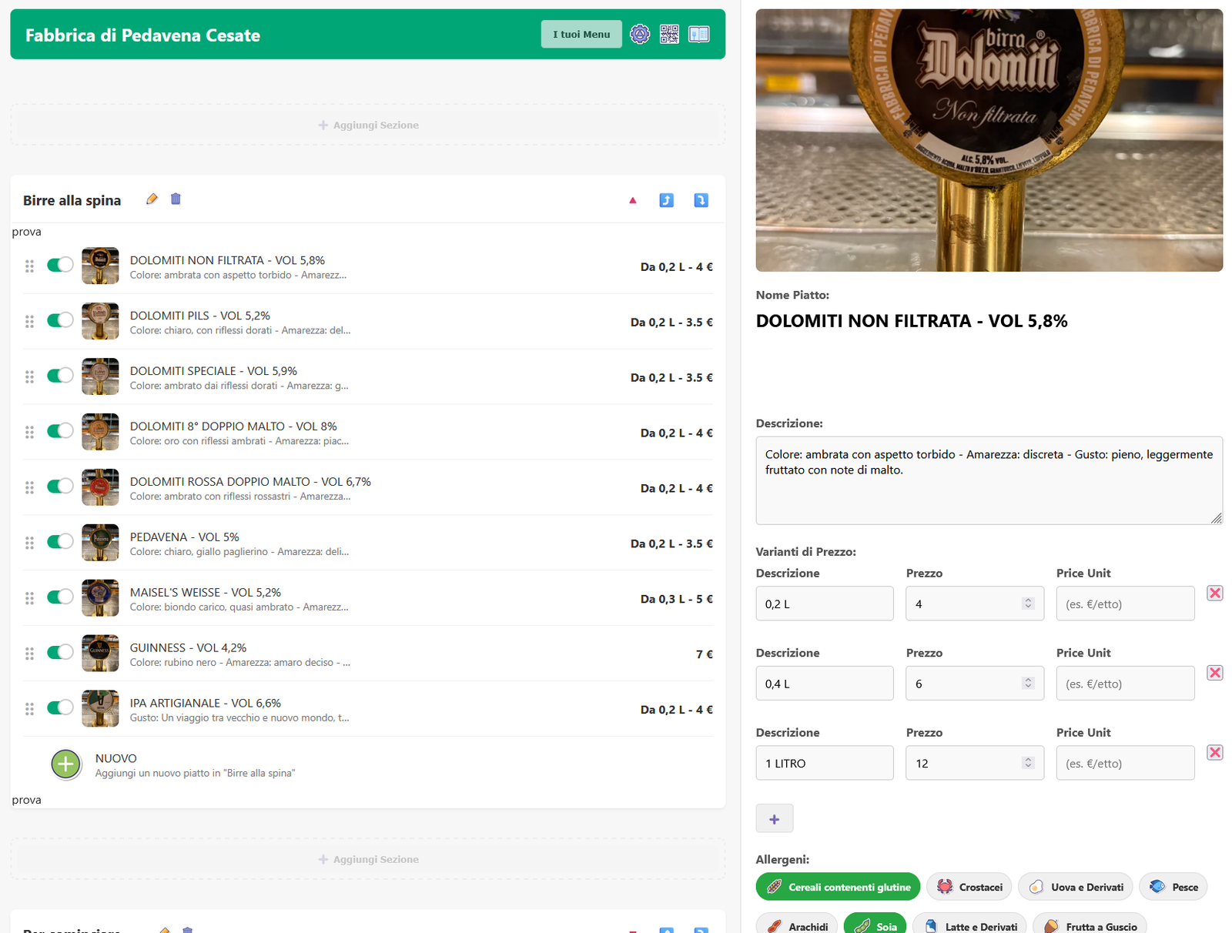Screen dimensions: 1232x933
Task: Delete 'Birre alla spina' section with trash icon
Action: click(x=176, y=199)
